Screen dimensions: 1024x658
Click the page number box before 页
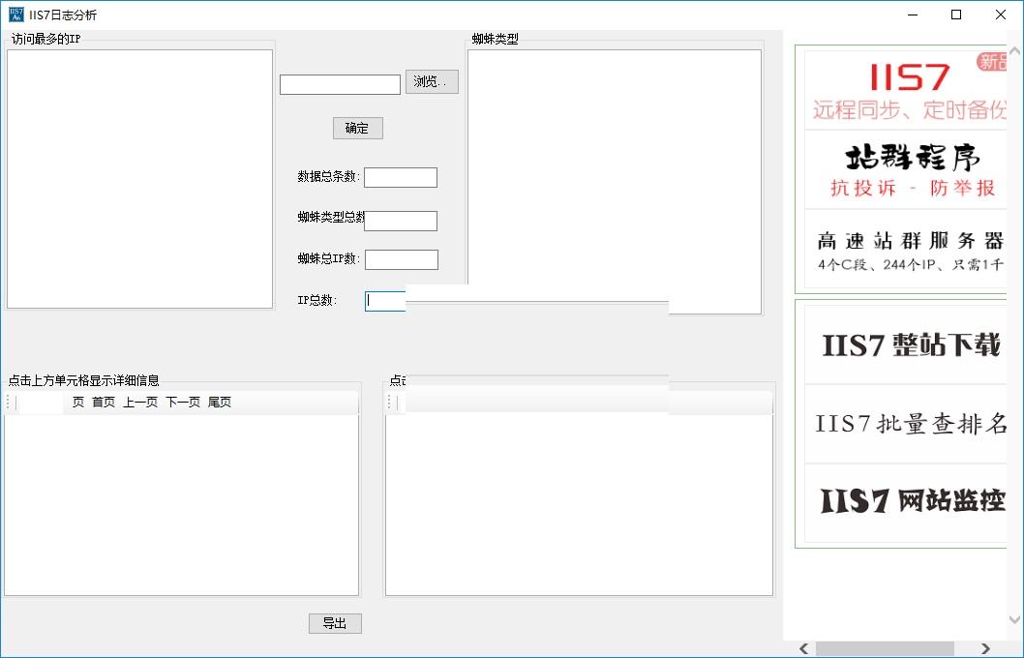pos(41,403)
